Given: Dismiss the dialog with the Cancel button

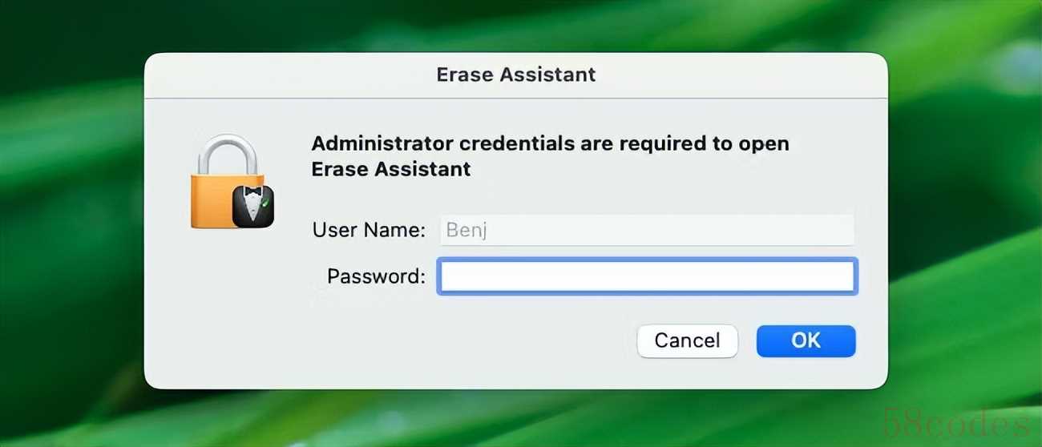Looking at the screenshot, I should click(687, 340).
